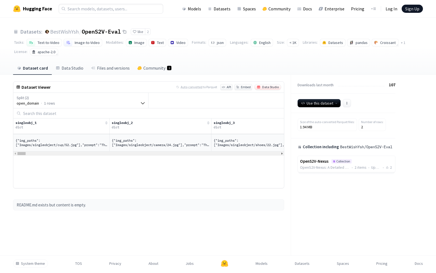The image size is (436, 273).
Task: Click the like count number 2
Action: (148, 32)
